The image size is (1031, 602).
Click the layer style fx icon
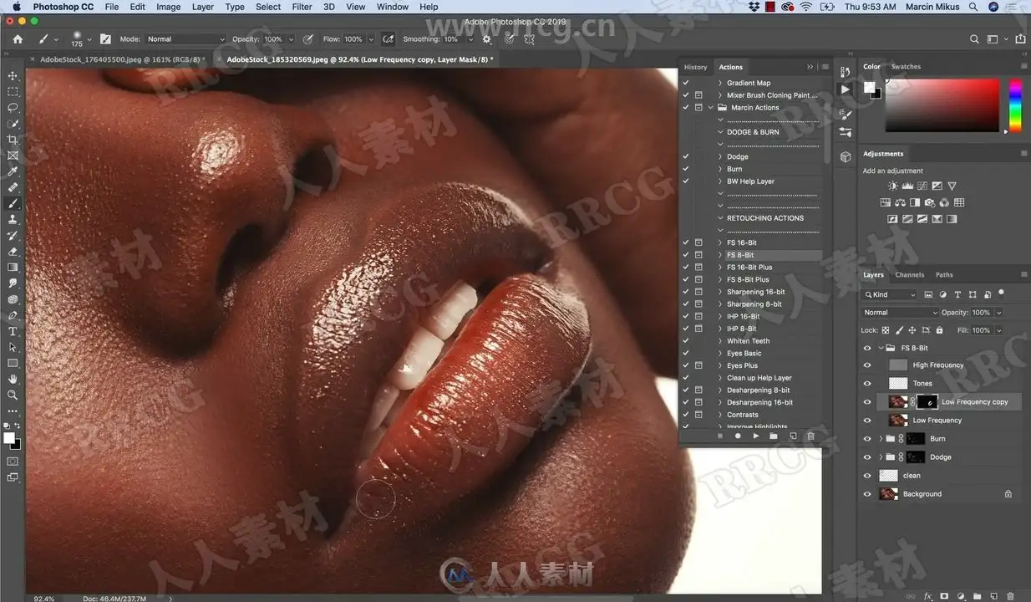pyautogui.click(x=928, y=596)
